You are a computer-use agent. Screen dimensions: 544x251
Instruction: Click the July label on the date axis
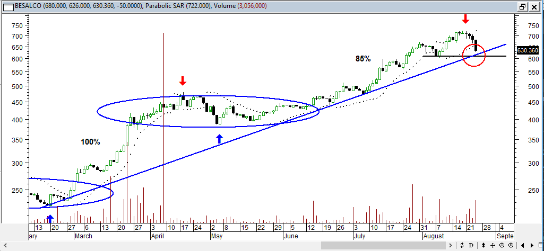pyautogui.click(x=360, y=236)
